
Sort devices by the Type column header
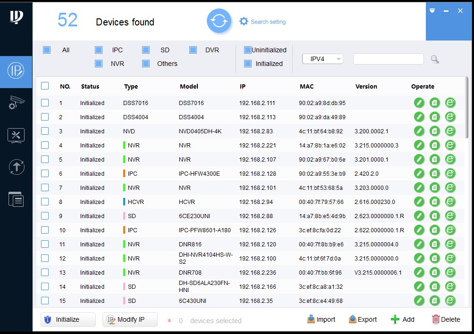(x=131, y=87)
